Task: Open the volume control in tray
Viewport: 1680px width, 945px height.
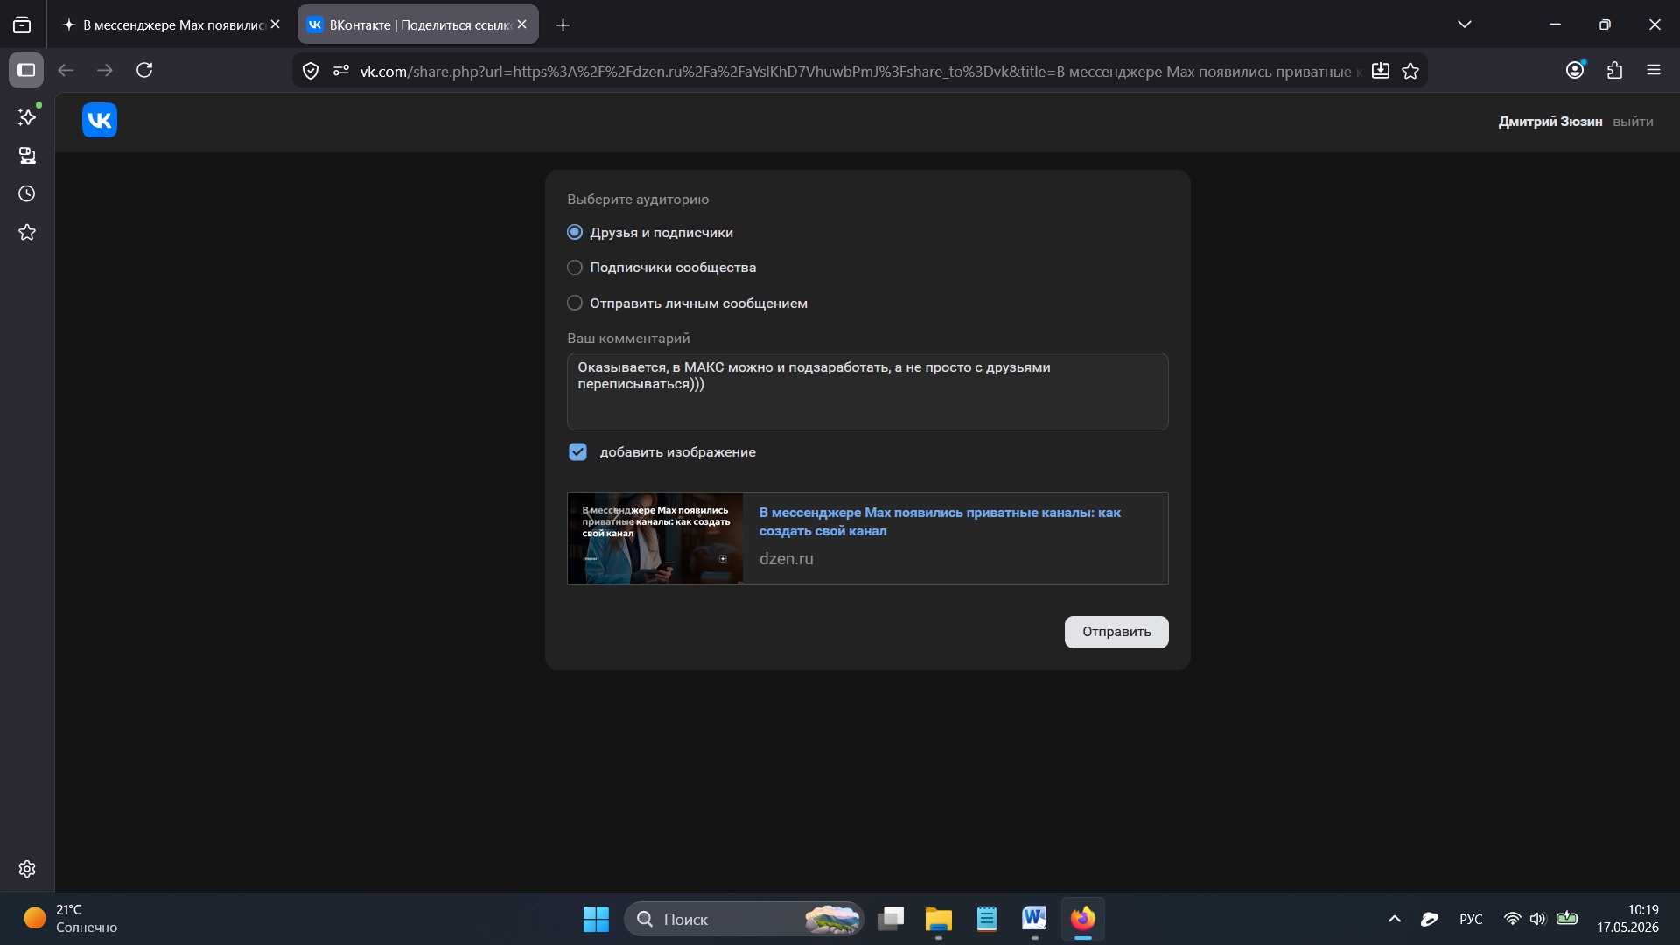Action: click(x=1538, y=919)
